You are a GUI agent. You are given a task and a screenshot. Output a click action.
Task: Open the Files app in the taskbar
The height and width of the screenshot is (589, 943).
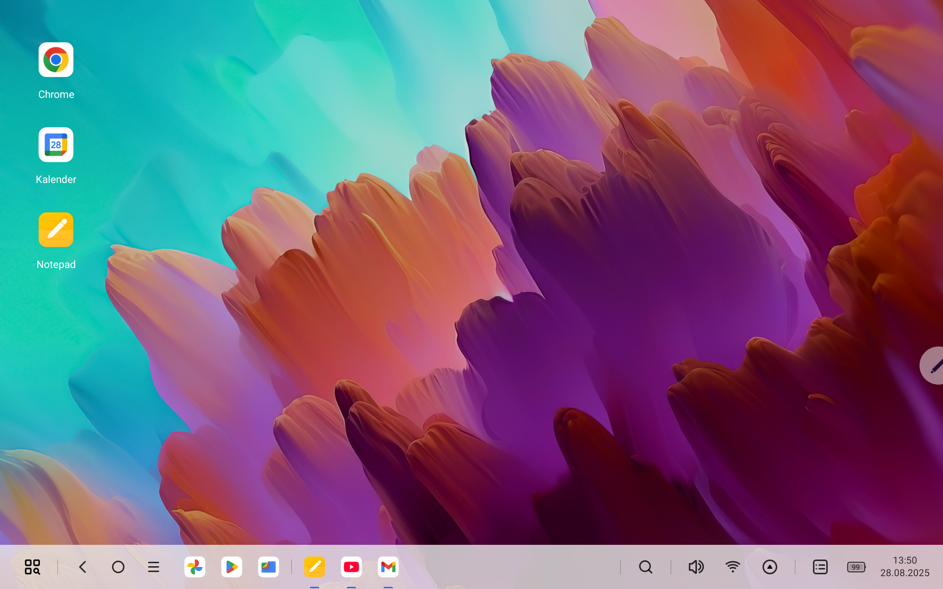(268, 567)
